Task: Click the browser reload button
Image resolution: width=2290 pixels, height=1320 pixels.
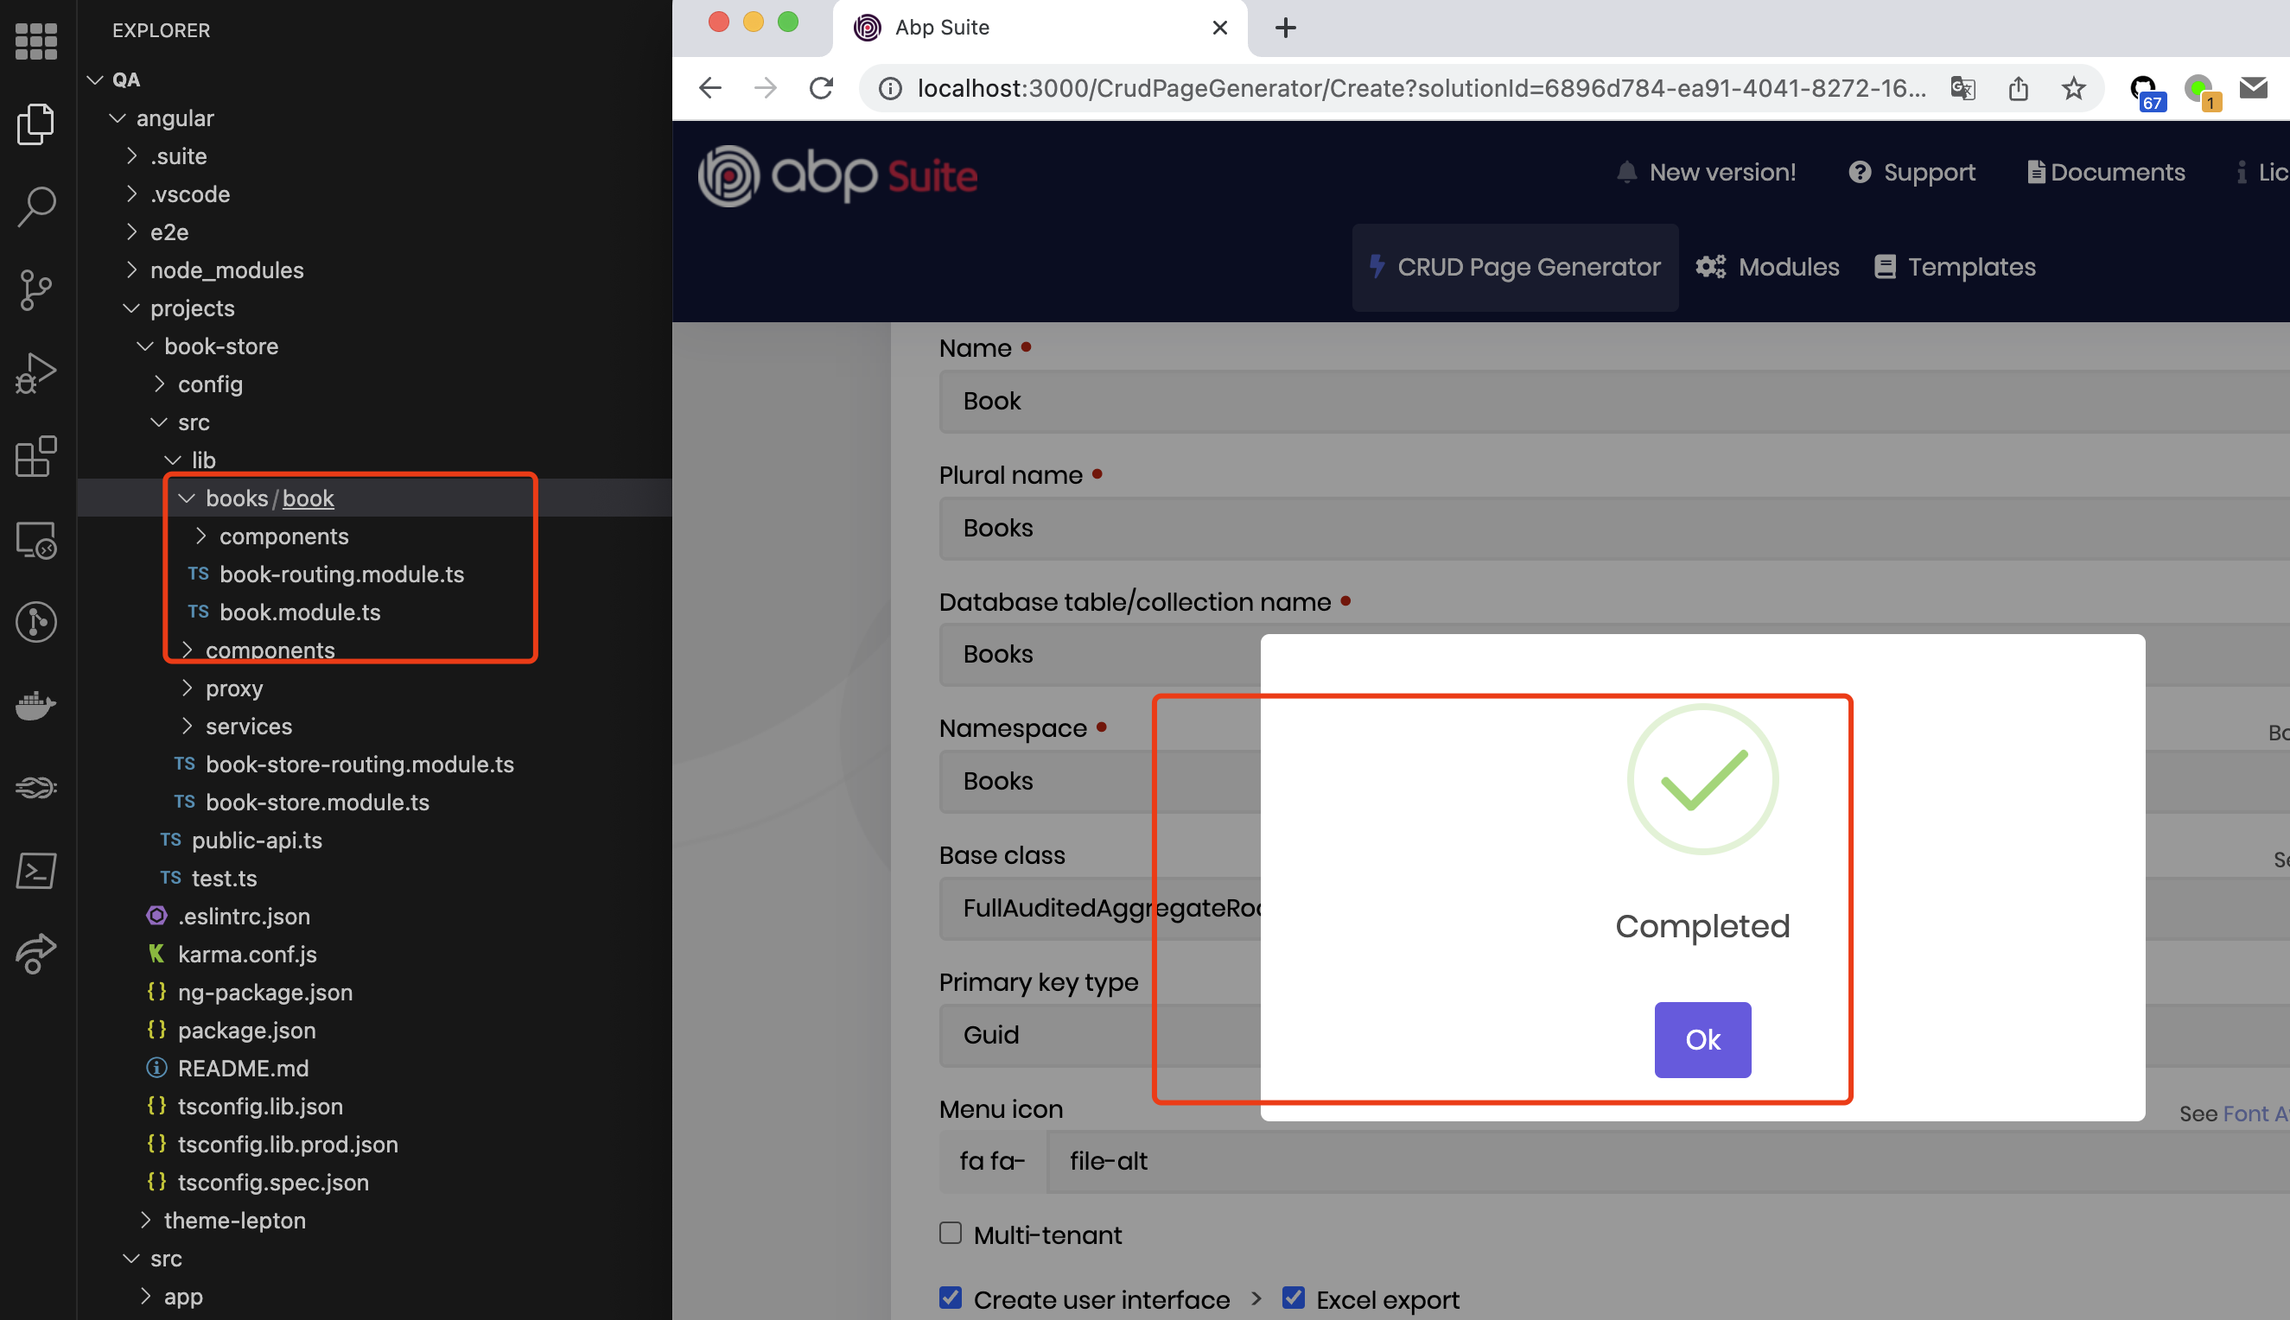Action: pos(821,88)
